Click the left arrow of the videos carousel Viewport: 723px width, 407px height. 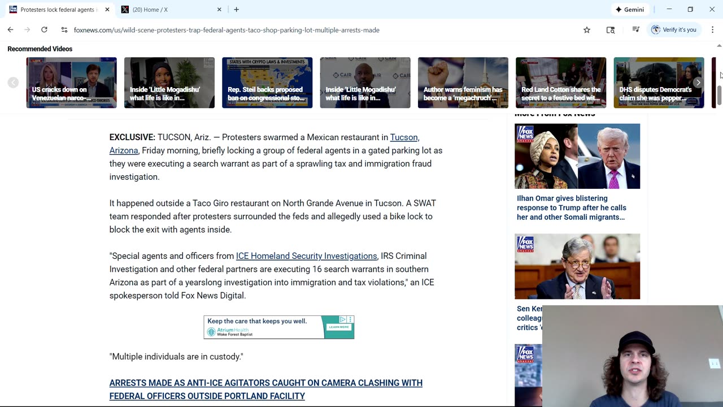point(13,83)
